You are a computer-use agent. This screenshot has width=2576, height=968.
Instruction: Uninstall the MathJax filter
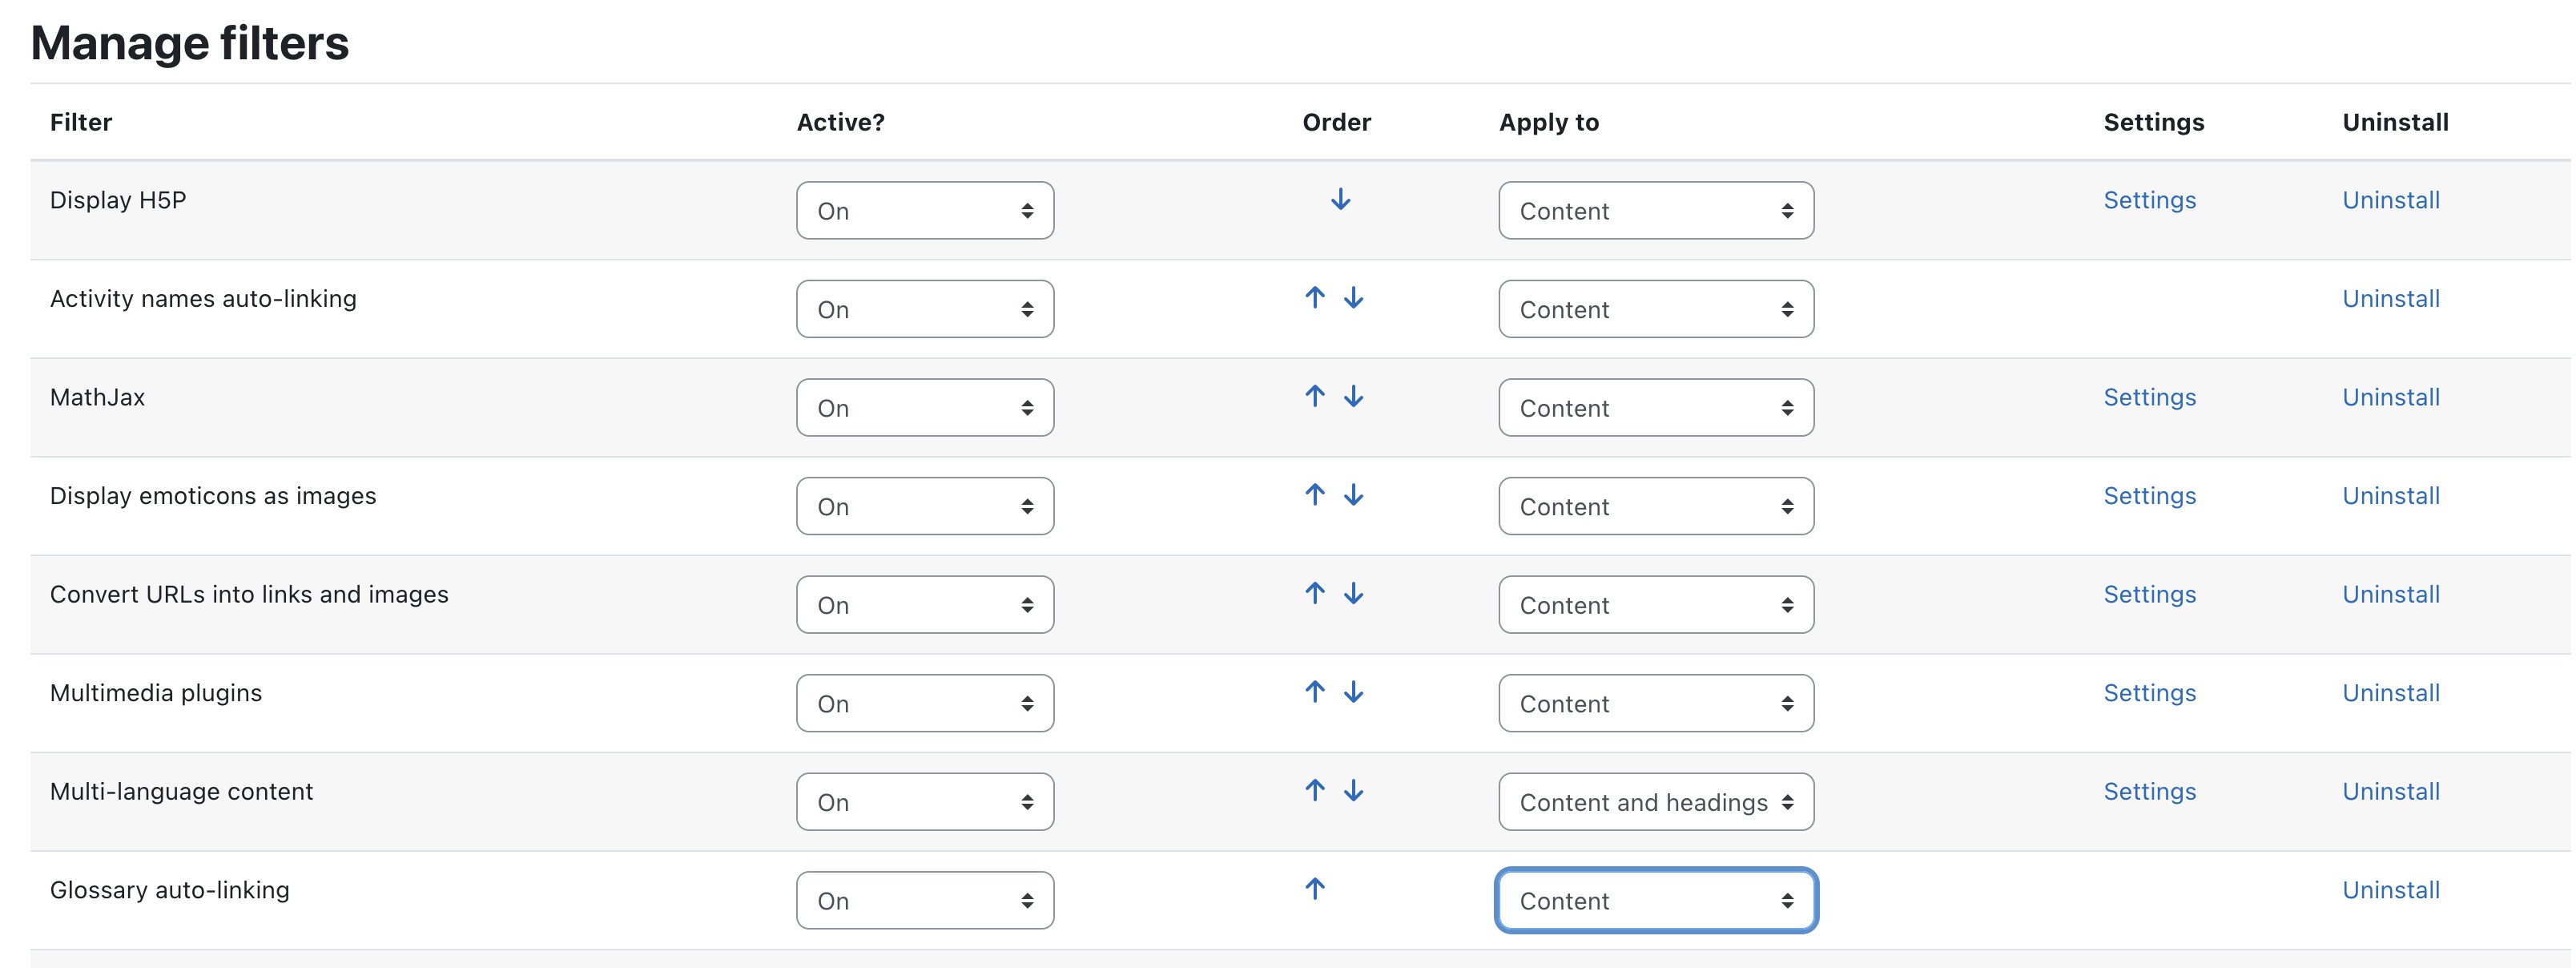click(x=2391, y=397)
